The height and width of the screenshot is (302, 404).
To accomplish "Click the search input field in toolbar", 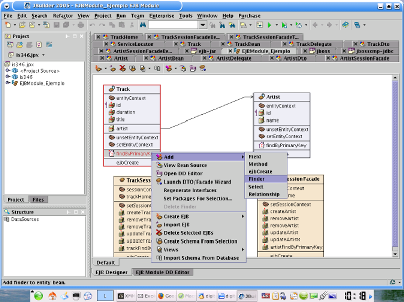I will pos(173,25).
